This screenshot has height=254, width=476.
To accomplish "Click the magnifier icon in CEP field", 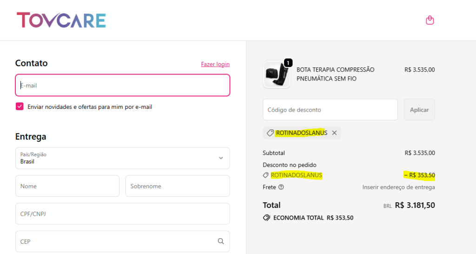I will coord(221,241).
